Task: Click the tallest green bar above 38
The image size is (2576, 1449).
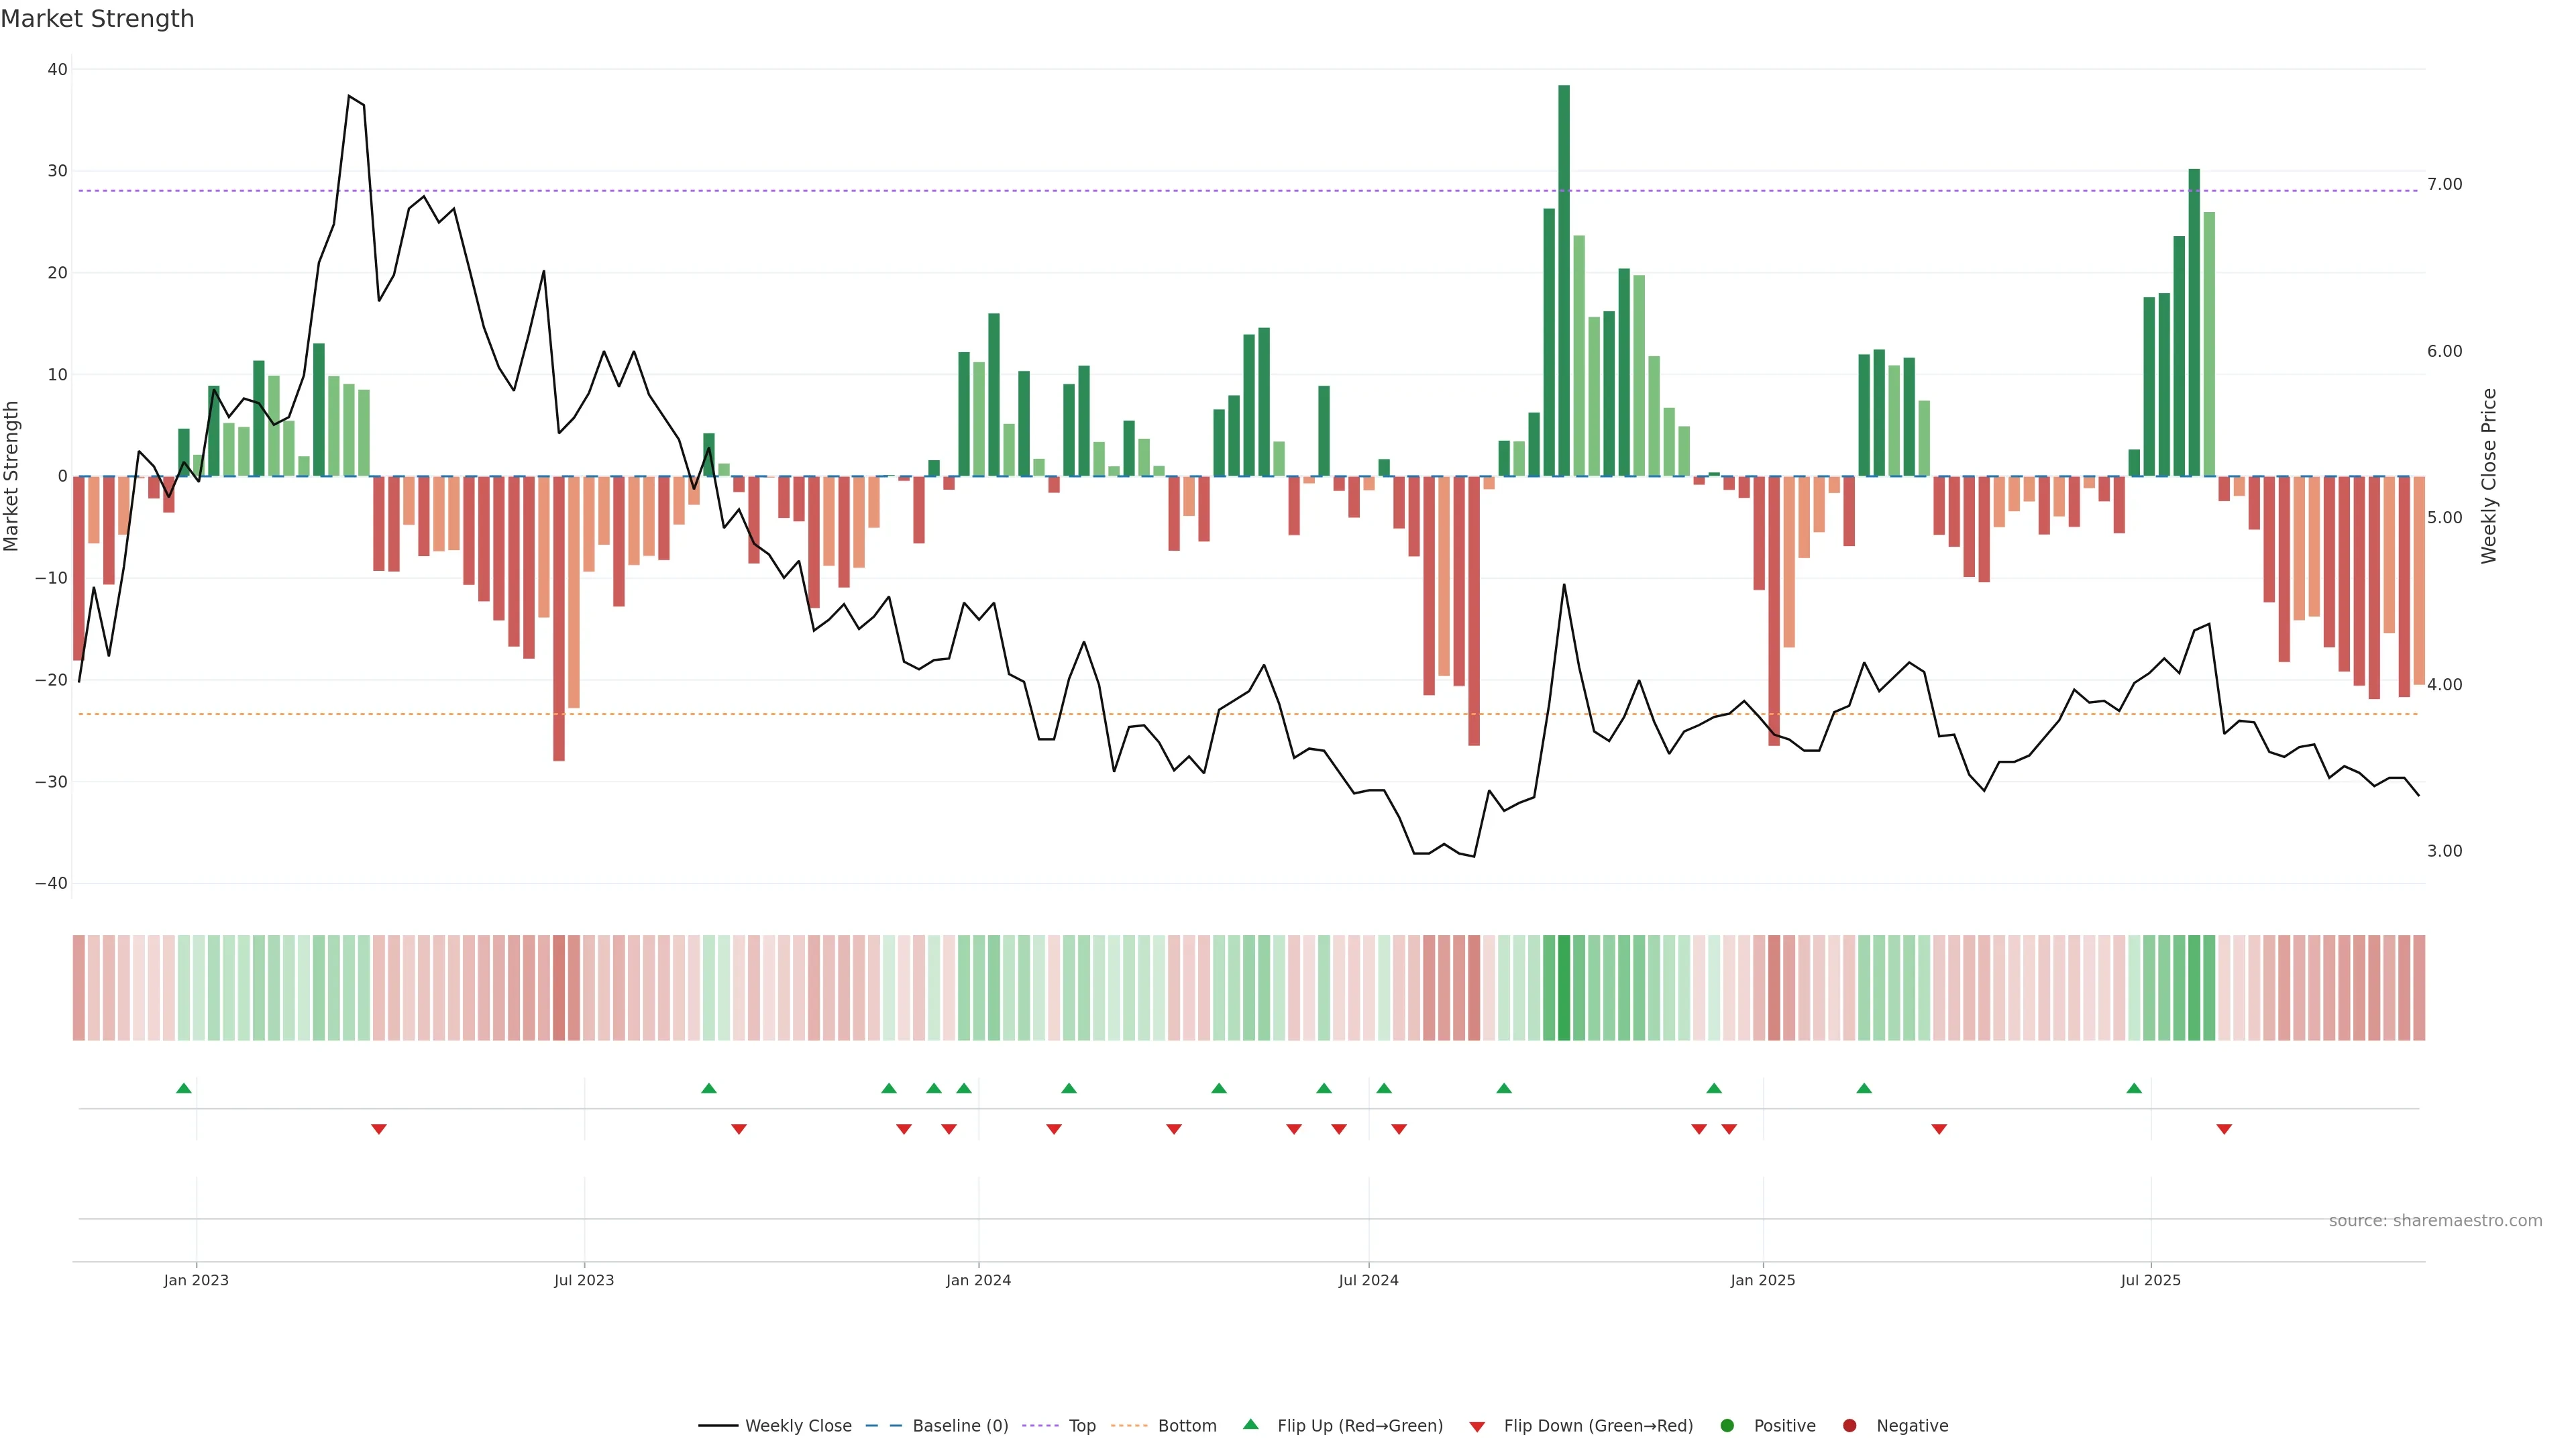Action: [x=1564, y=280]
